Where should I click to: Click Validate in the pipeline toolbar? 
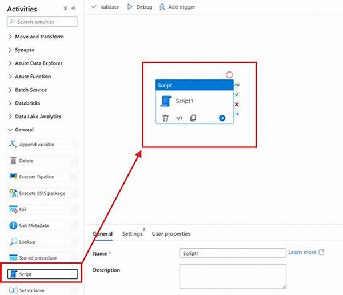105,7
